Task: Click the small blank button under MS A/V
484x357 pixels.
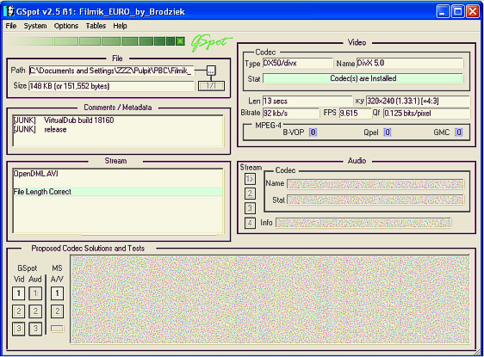Action: tap(57, 329)
